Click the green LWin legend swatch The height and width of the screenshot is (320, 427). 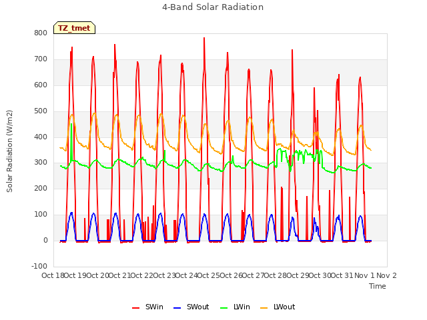point(224,308)
